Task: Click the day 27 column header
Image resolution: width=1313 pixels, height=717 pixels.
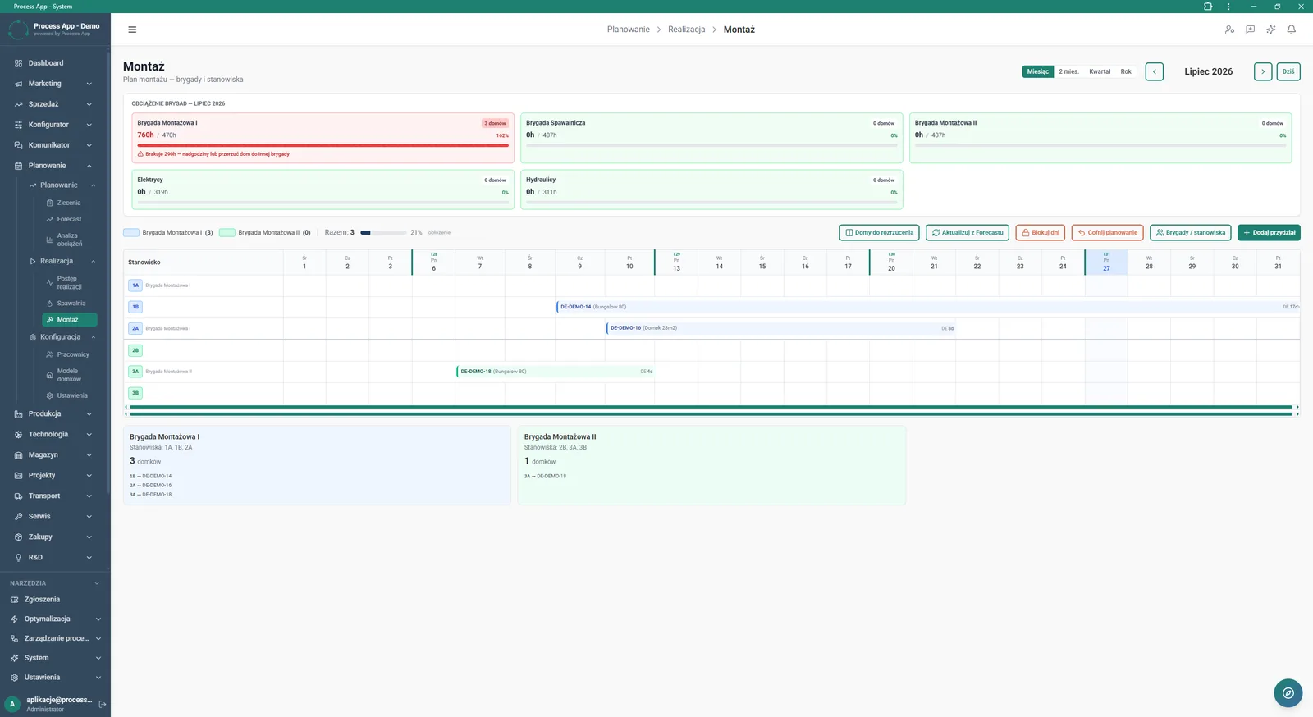Action: point(1106,263)
